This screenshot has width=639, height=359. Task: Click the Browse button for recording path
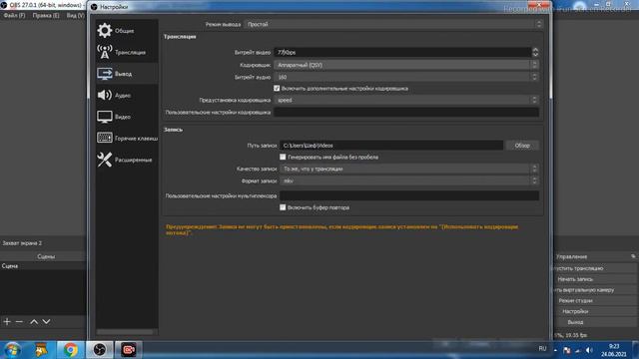coord(522,146)
